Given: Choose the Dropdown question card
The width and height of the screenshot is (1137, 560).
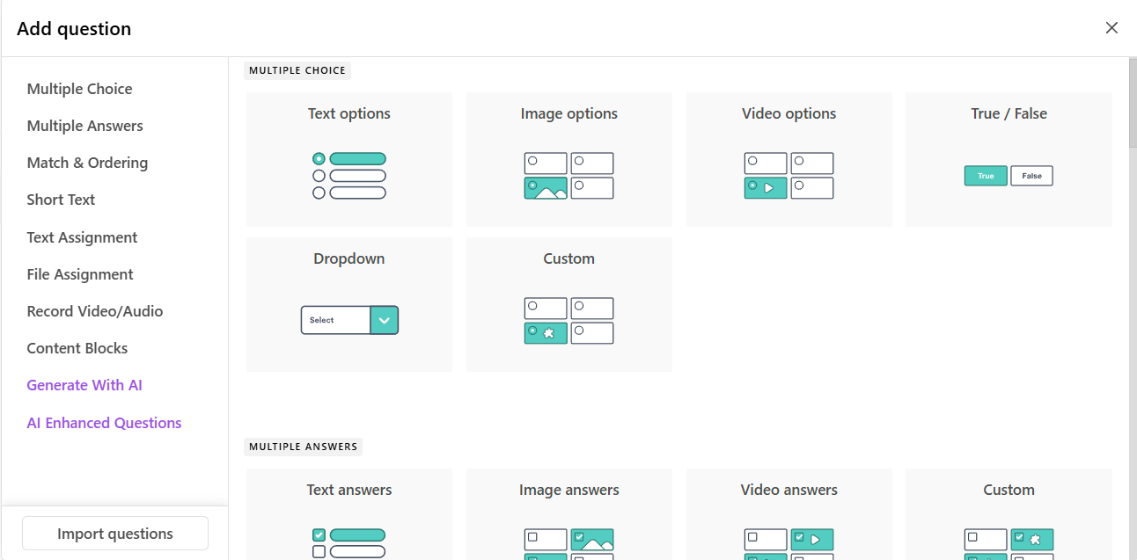Looking at the screenshot, I should click(349, 304).
